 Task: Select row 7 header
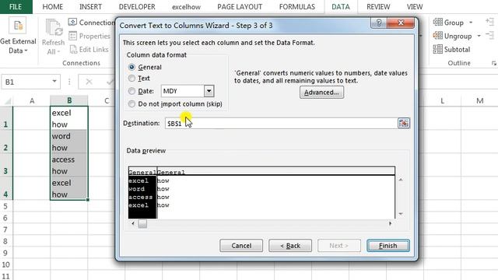click(5, 229)
